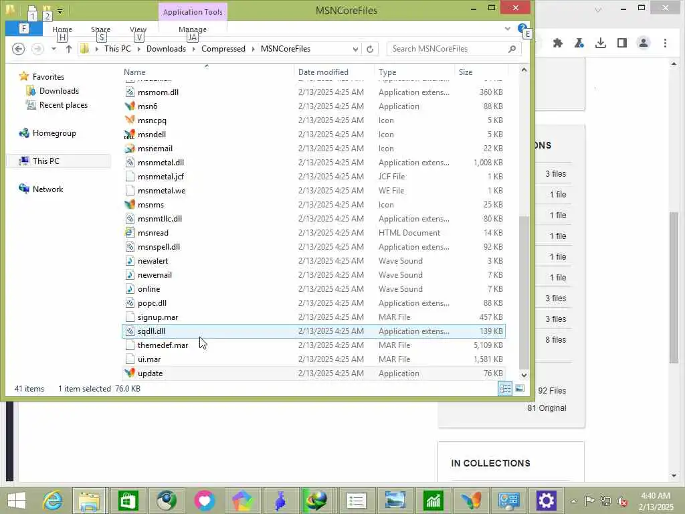Select Network in navigation pane

pyautogui.click(x=47, y=189)
